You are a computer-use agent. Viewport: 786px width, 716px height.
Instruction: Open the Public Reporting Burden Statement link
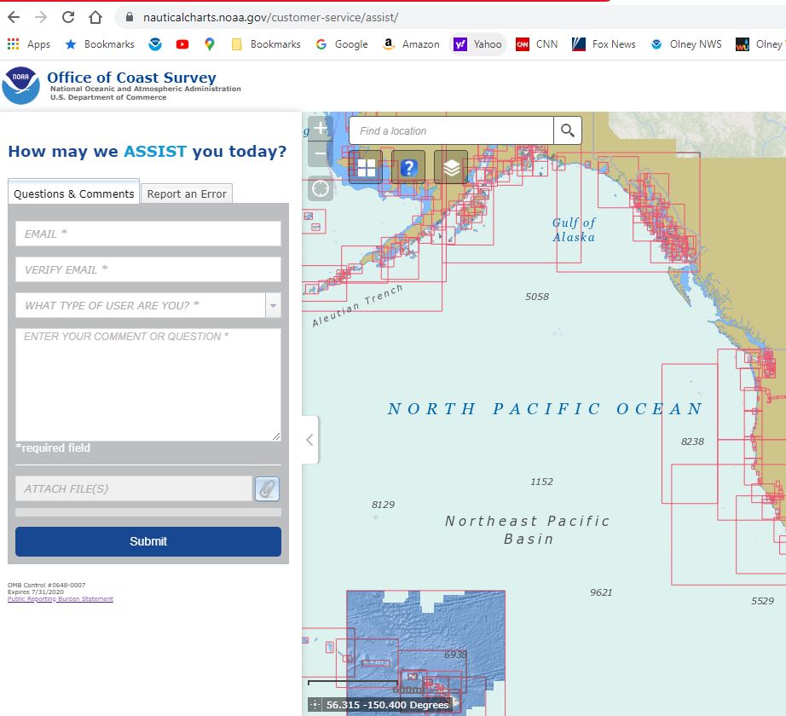[60, 599]
